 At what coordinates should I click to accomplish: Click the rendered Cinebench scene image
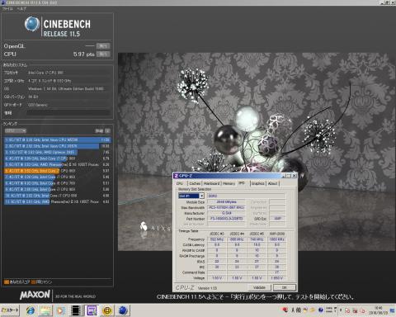pyautogui.click(x=257, y=152)
